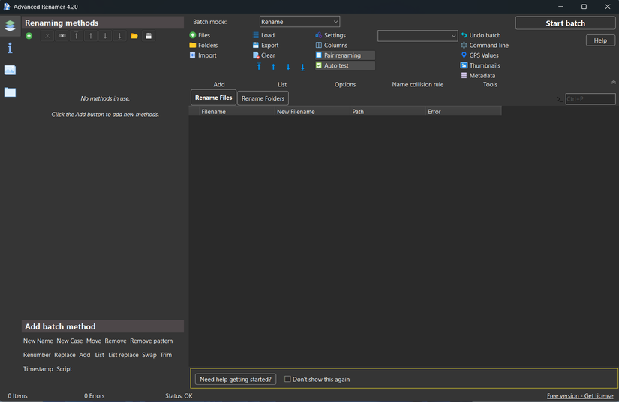The image size is (619, 402).
Task: Click the Ctrl+P command search field
Action: tap(590, 99)
